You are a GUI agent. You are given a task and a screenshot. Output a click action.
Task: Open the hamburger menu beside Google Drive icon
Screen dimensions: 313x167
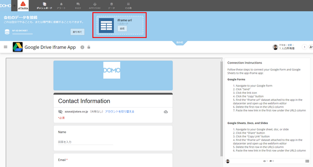tap(6, 47)
